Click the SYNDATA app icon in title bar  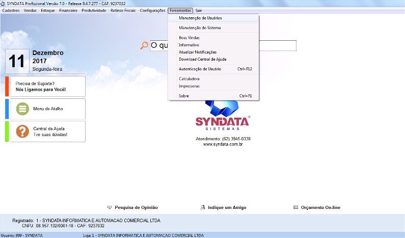tap(3, 4)
